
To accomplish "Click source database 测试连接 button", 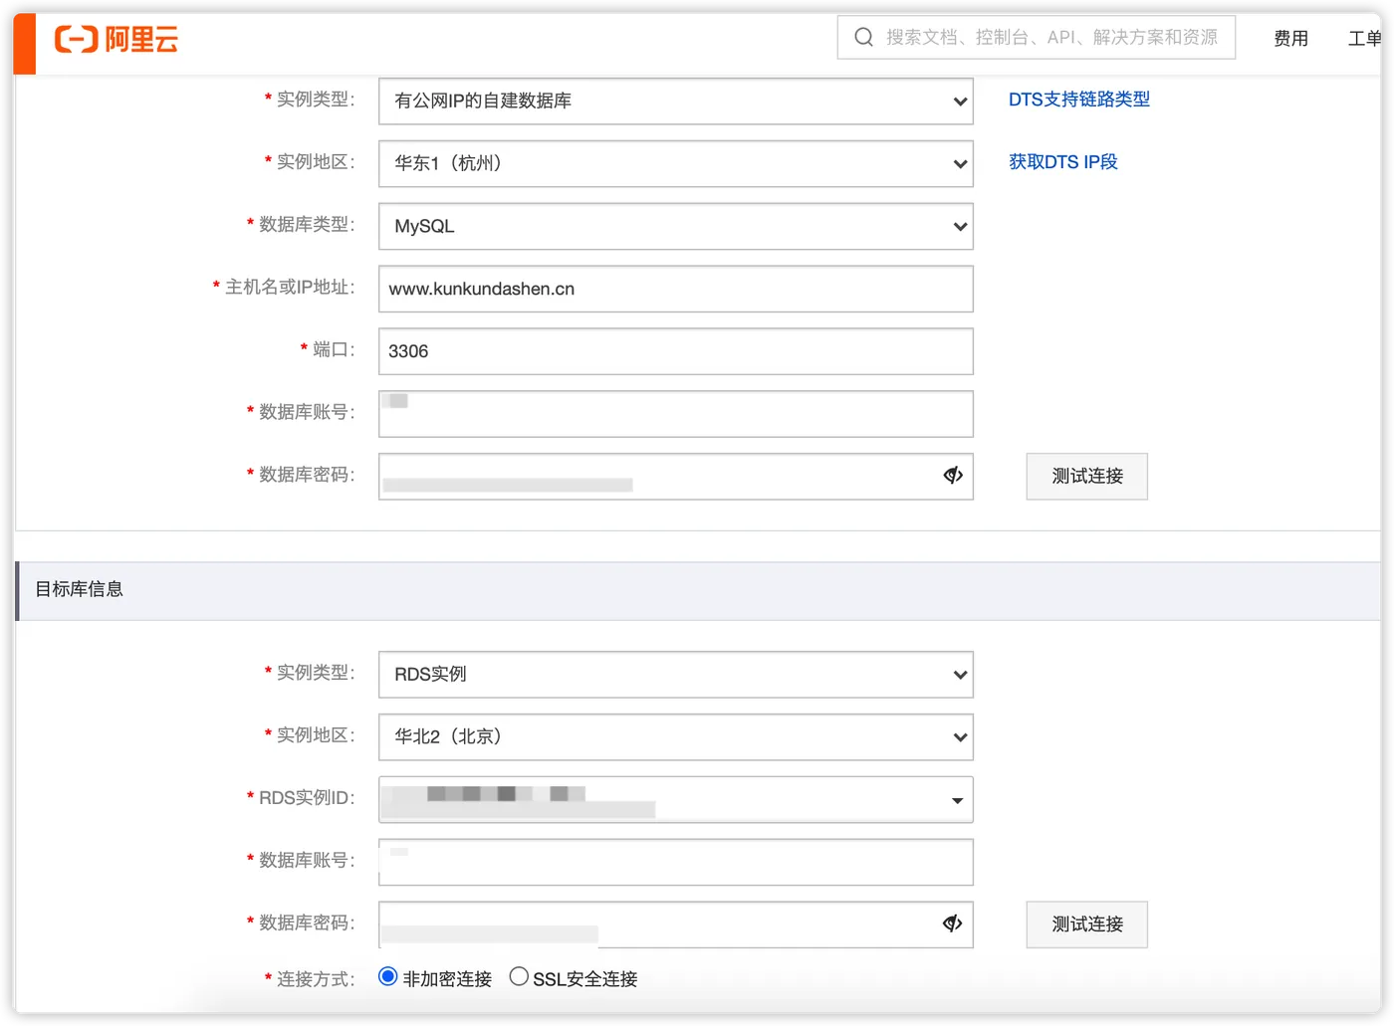I will pos(1087,477).
